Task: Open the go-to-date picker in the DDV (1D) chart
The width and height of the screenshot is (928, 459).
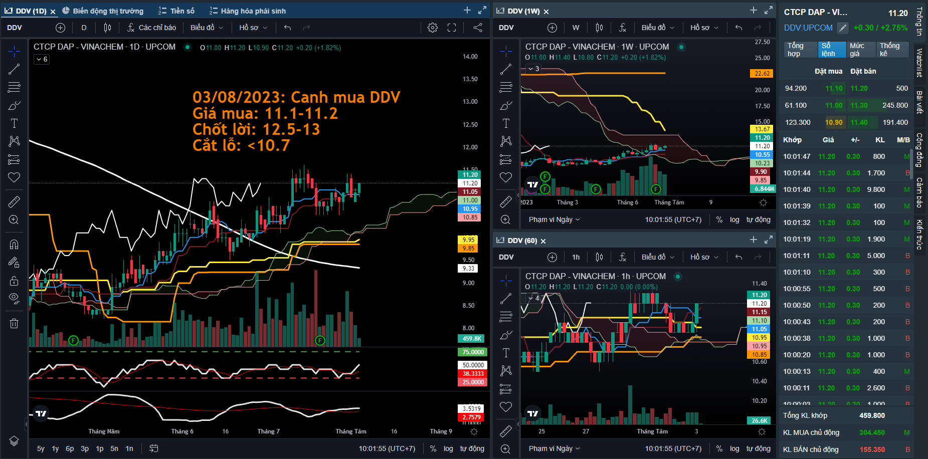Action: tap(154, 448)
